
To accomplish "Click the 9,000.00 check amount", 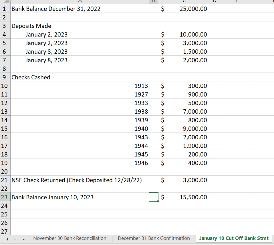I will (x=184, y=128).
